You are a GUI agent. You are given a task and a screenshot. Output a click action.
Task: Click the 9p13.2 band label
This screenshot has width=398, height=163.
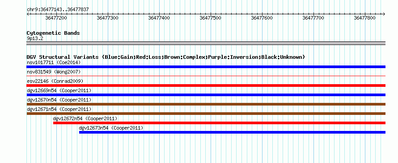(x=35, y=39)
